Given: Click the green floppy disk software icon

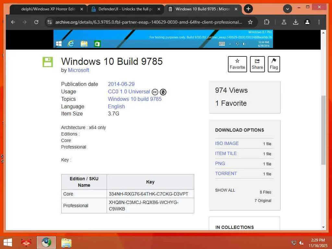Looking at the screenshot, I should point(48,62).
